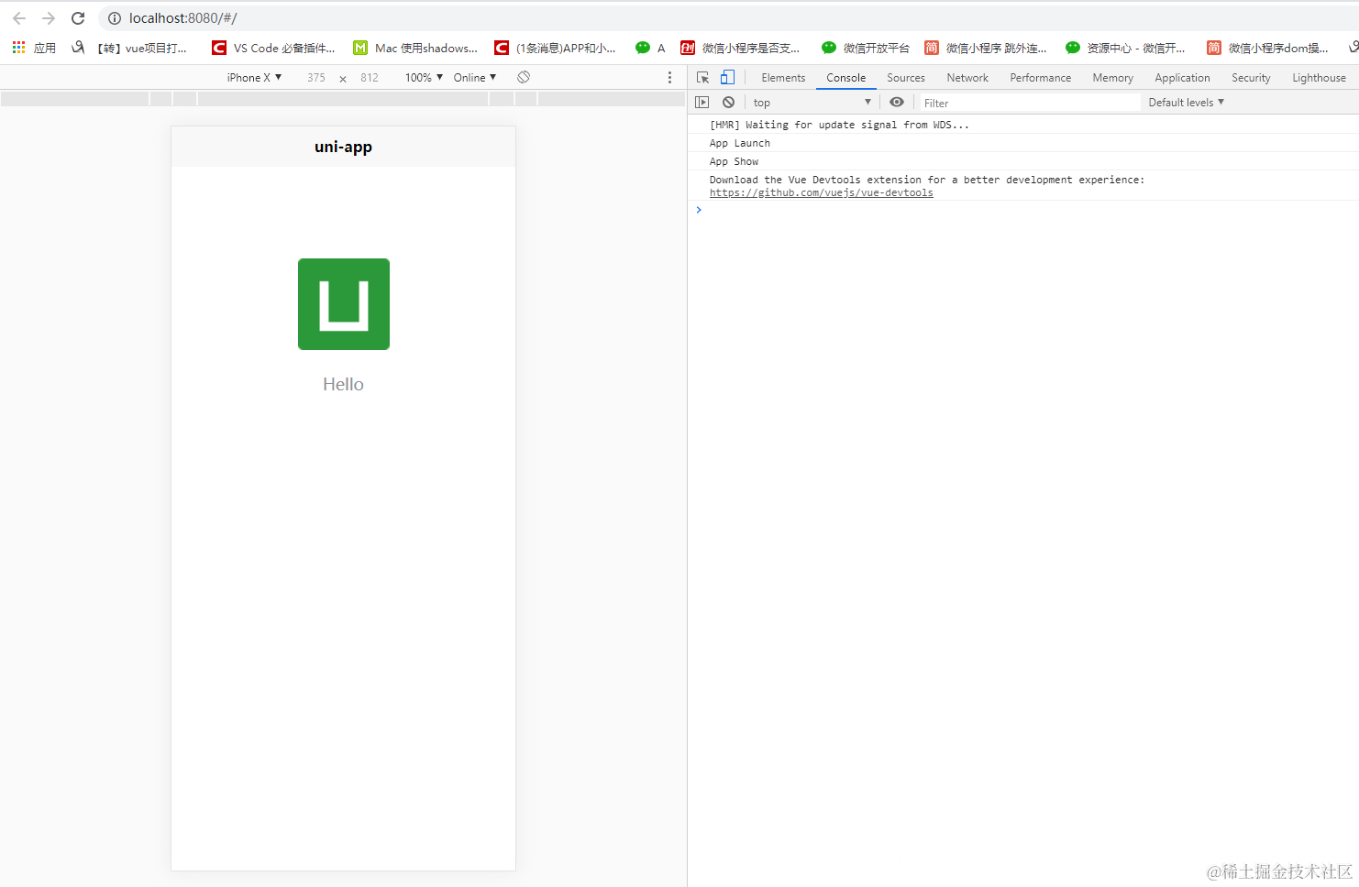Open the 资源中心 - 微信开 bookmark
This screenshot has height=887, width=1359.
point(1125,48)
